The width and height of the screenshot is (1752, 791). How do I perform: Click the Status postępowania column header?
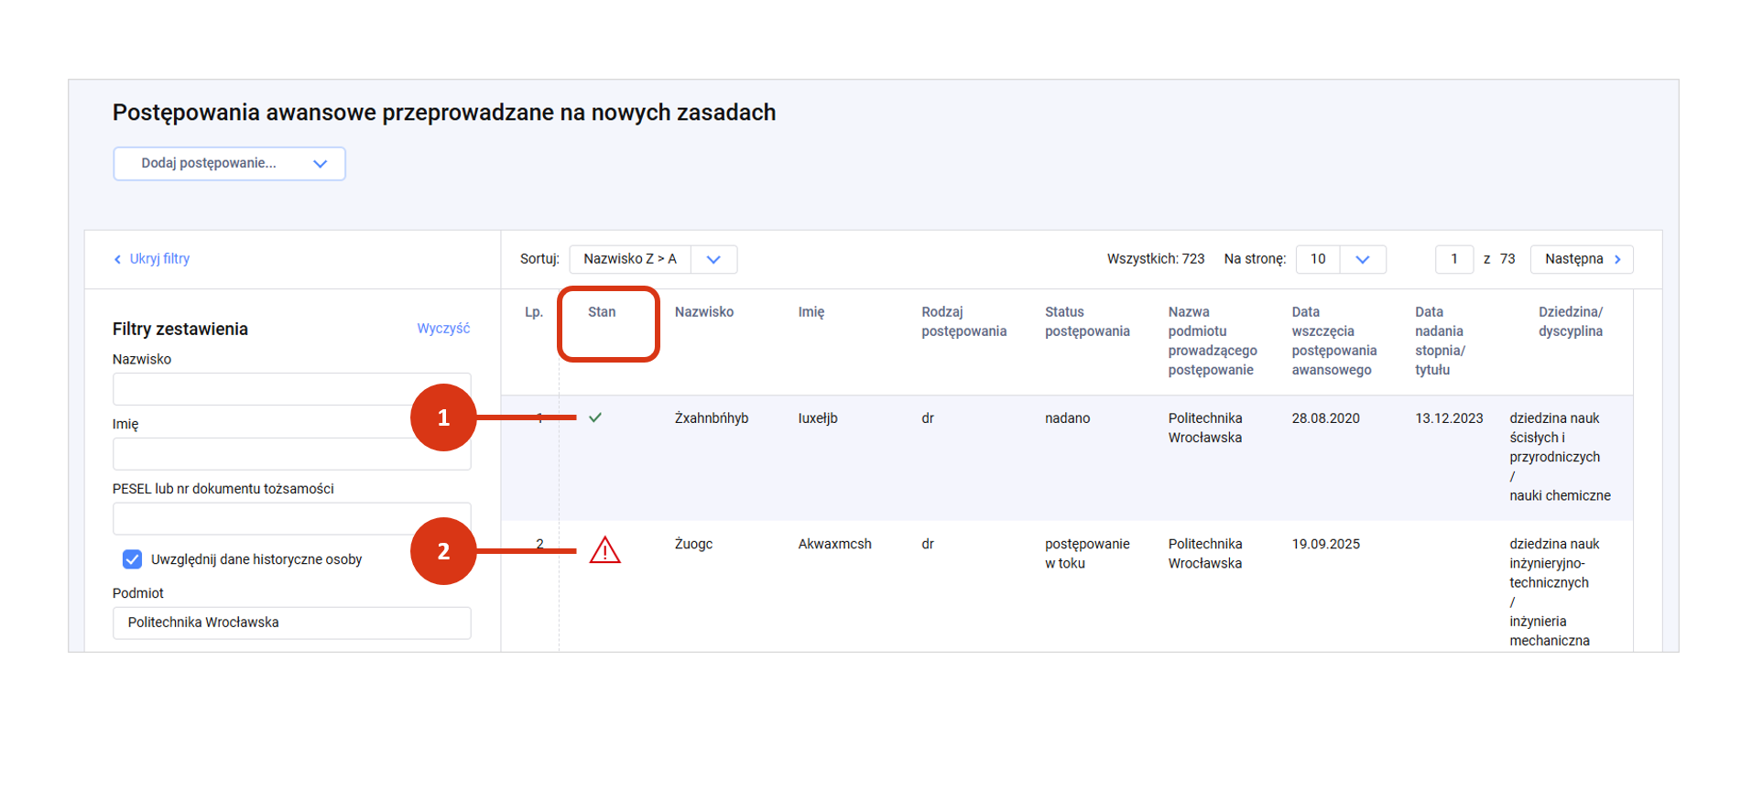point(1086,321)
